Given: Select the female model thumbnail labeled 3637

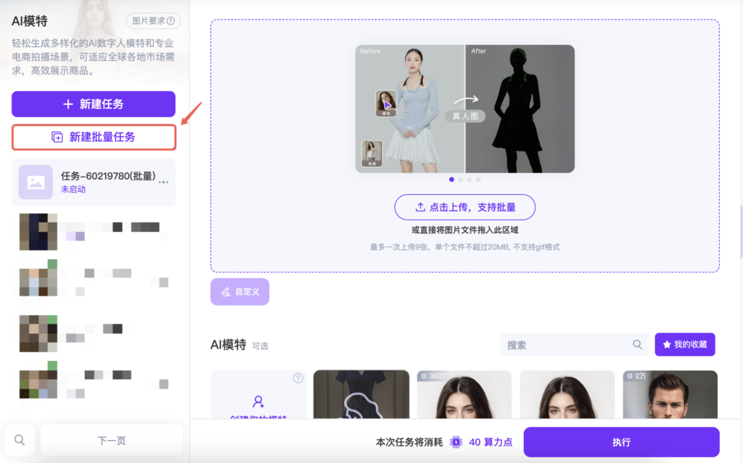Looking at the screenshot, I should pos(464,394).
